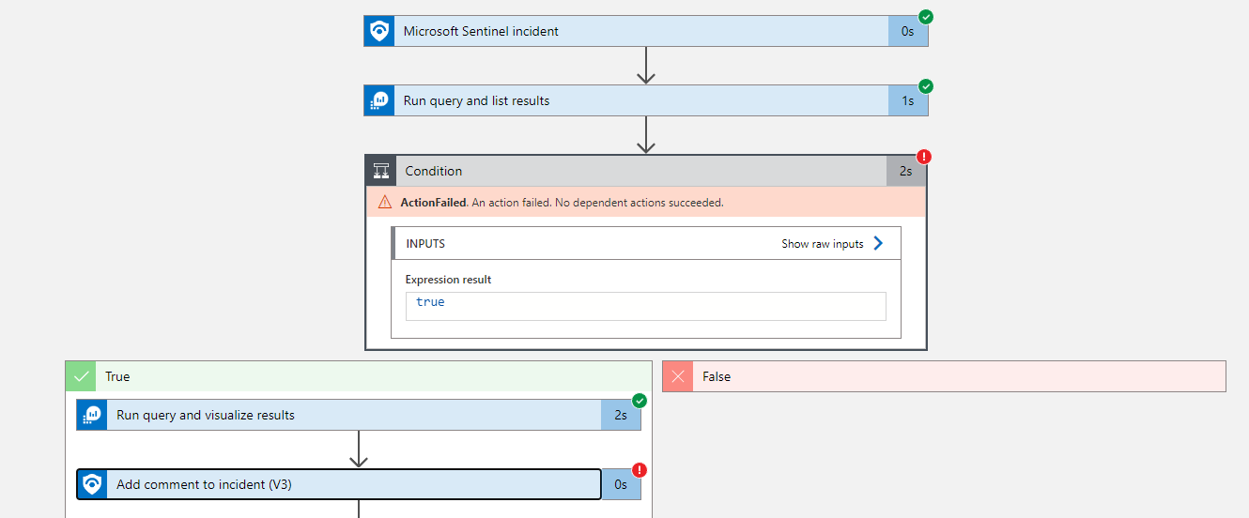Click green success badge on Run query and list results
Screen dimensions: 1249x518
pos(926,86)
